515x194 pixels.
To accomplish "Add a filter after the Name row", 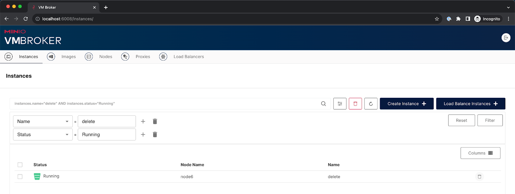I will pos(143,121).
